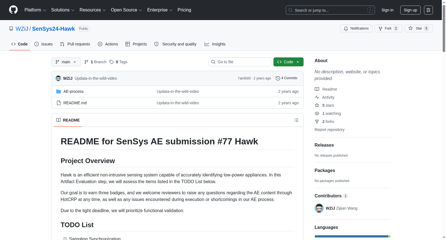Screen dimensions: 446x240
Task: Click the Sign up button
Action: pos(410,10)
